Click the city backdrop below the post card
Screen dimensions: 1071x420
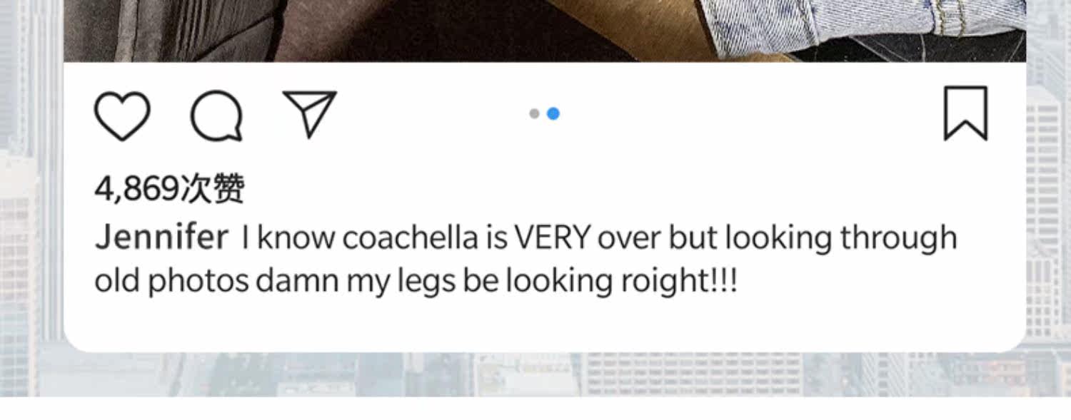[535, 374]
